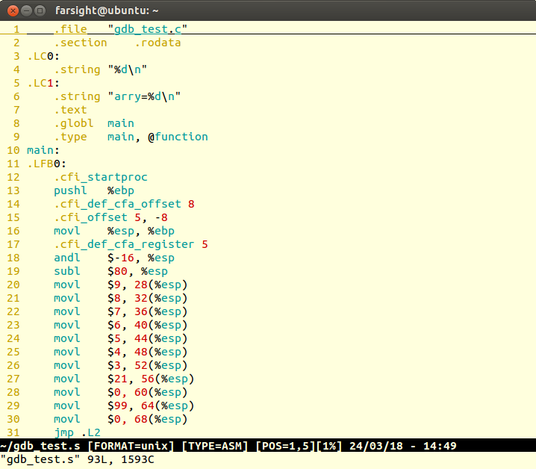The image size is (536, 469).
Task: Click the "%d\n" string on line 4
Action: tap(128, 69)
